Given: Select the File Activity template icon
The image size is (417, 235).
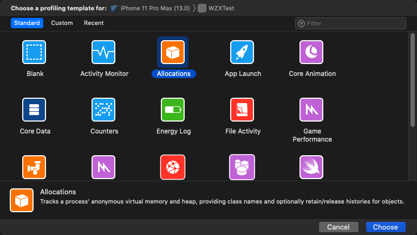Looking at the screenshot, I should tap(242, 110).
